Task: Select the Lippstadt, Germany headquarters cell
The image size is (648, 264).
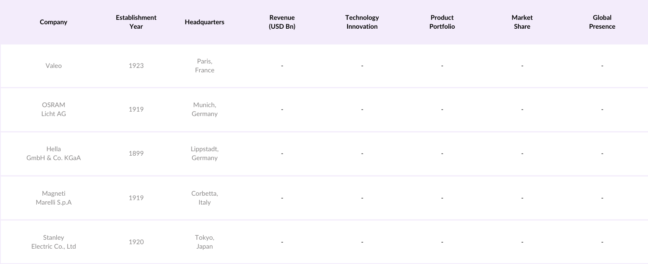Action: [205, 153]
